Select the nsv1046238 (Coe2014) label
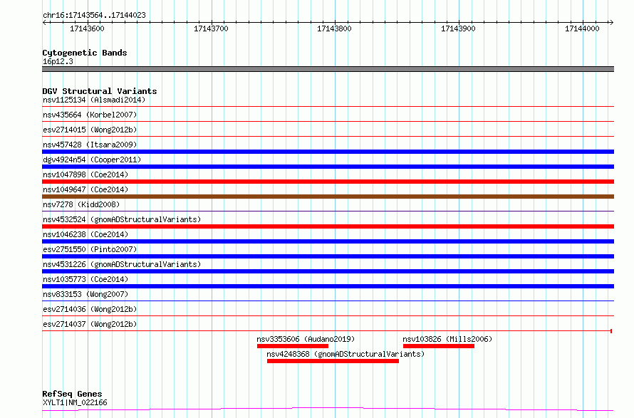This screenshot has height=418, width=634. pos(85,234)
